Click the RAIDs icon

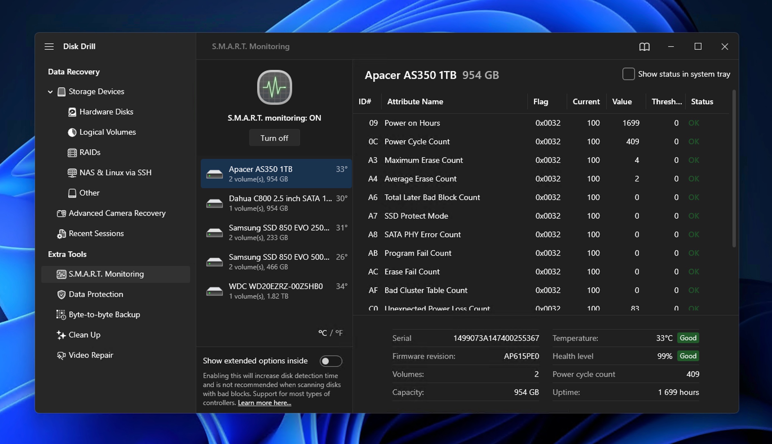click(72, 152)
